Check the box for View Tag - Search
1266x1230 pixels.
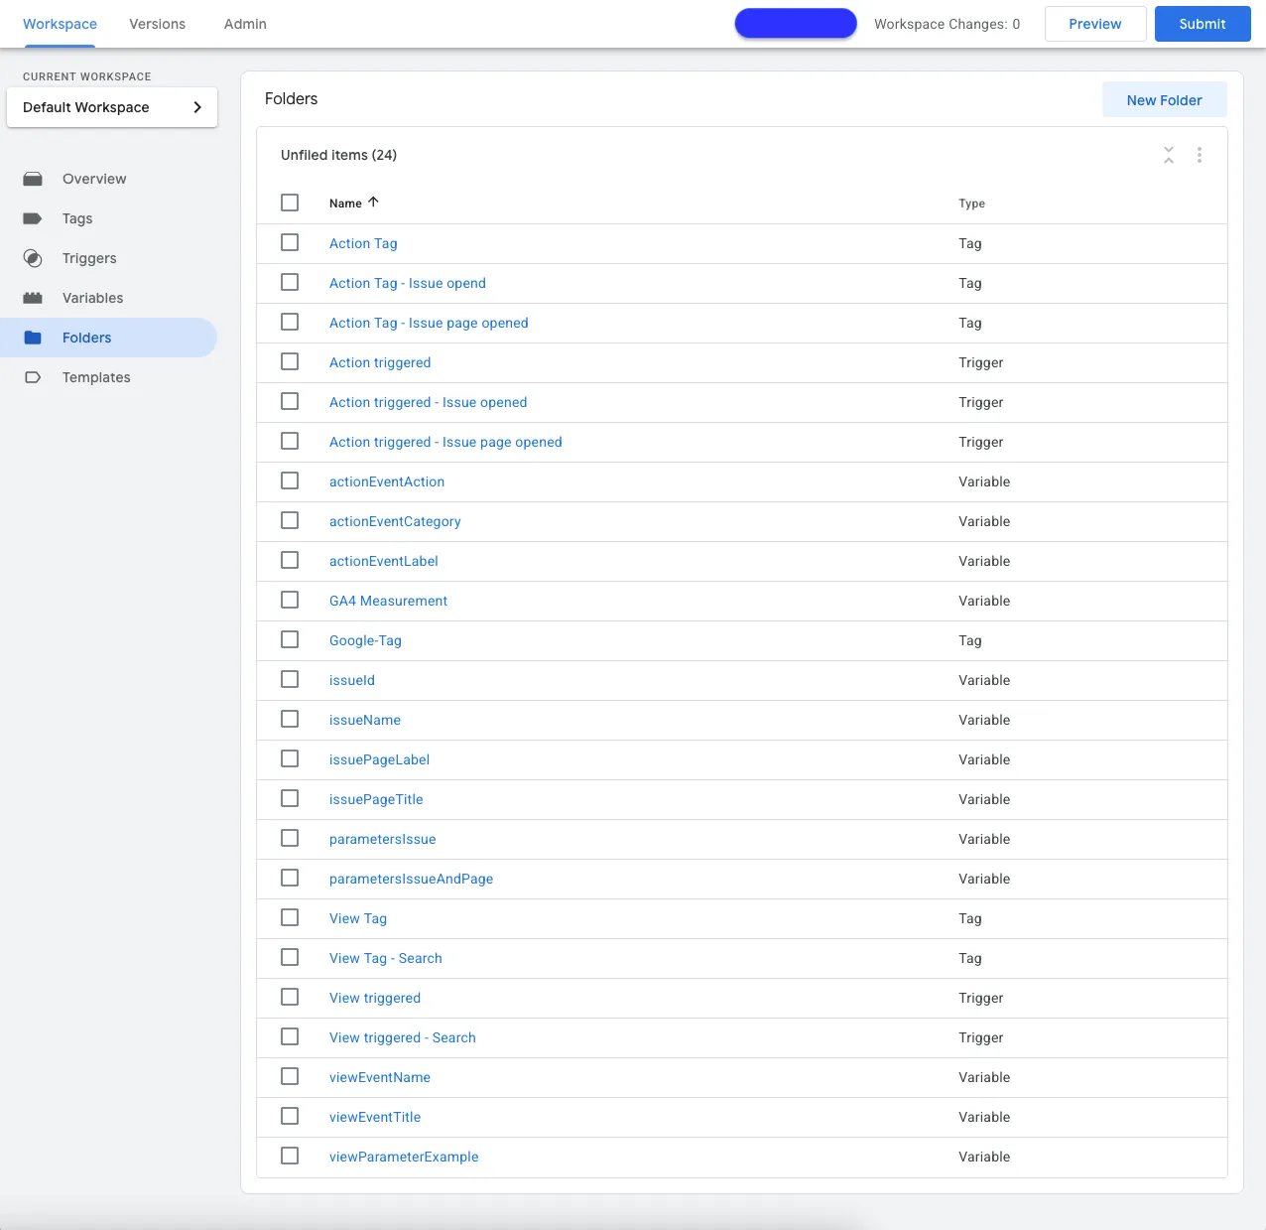[x=290, y=957]
